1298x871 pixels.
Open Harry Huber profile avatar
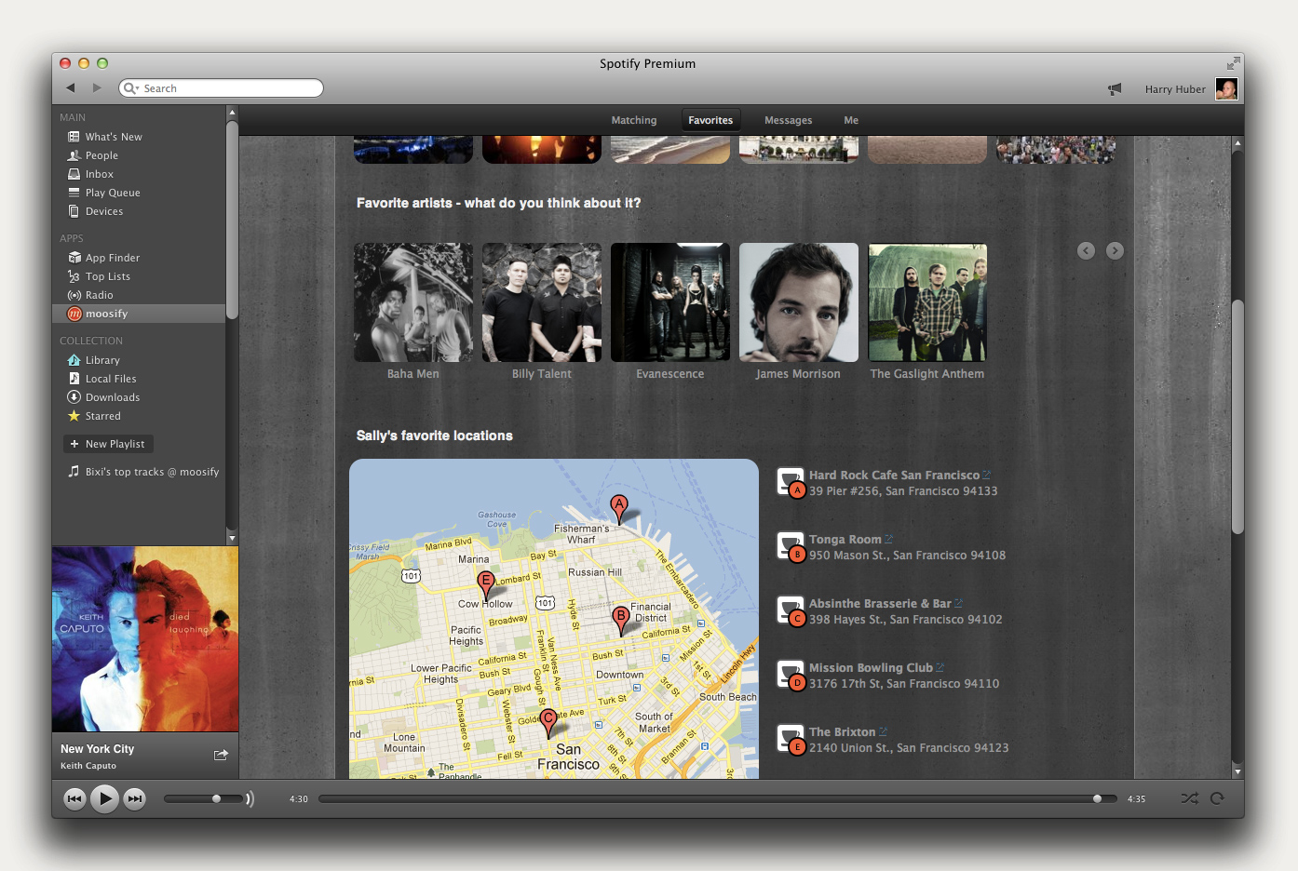pos(1226,89)
